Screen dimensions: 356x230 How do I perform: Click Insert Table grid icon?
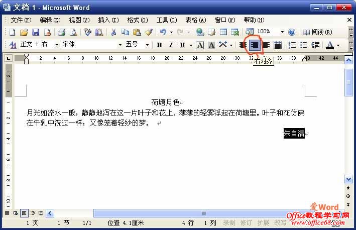(223, 32)
